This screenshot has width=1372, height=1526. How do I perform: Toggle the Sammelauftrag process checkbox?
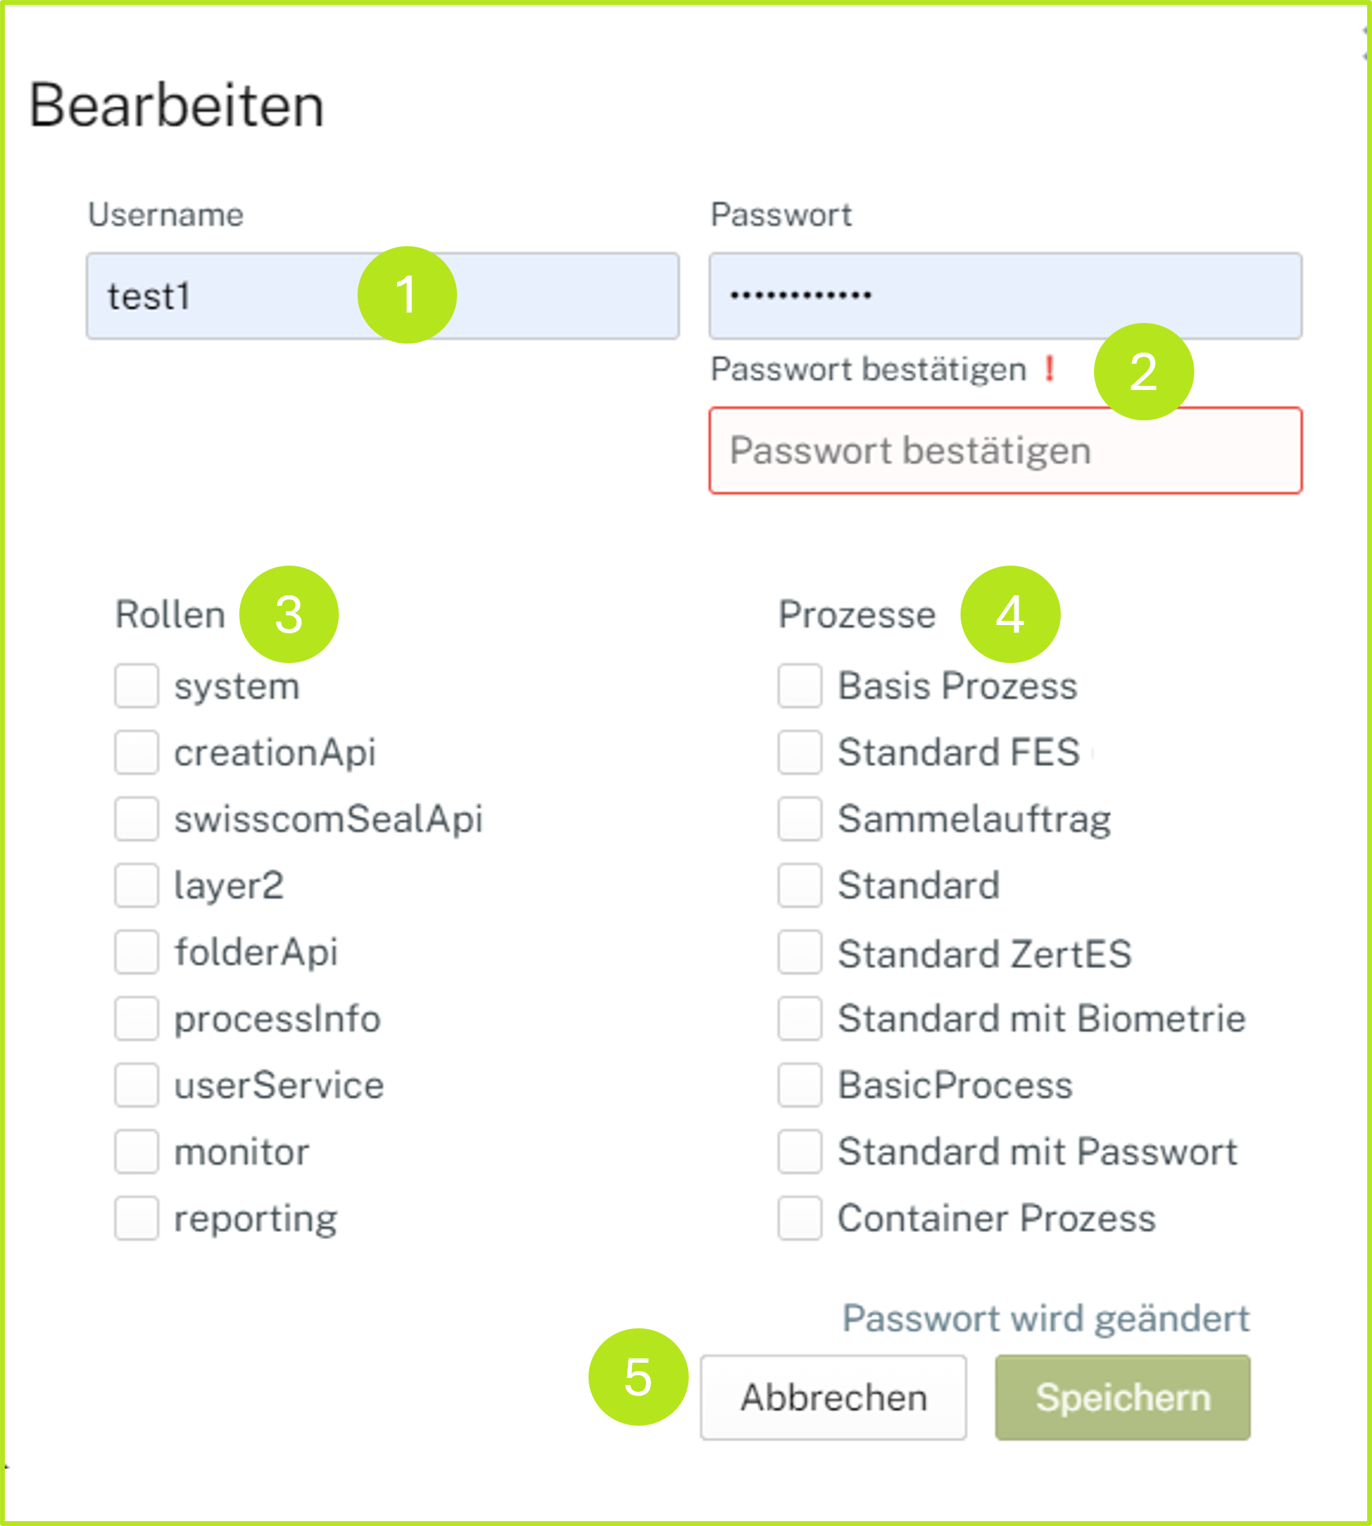pos(800,819)
